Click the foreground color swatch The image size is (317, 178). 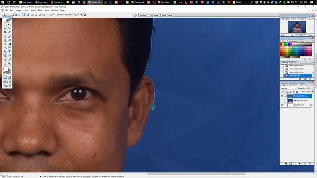(x=6, y=69)
